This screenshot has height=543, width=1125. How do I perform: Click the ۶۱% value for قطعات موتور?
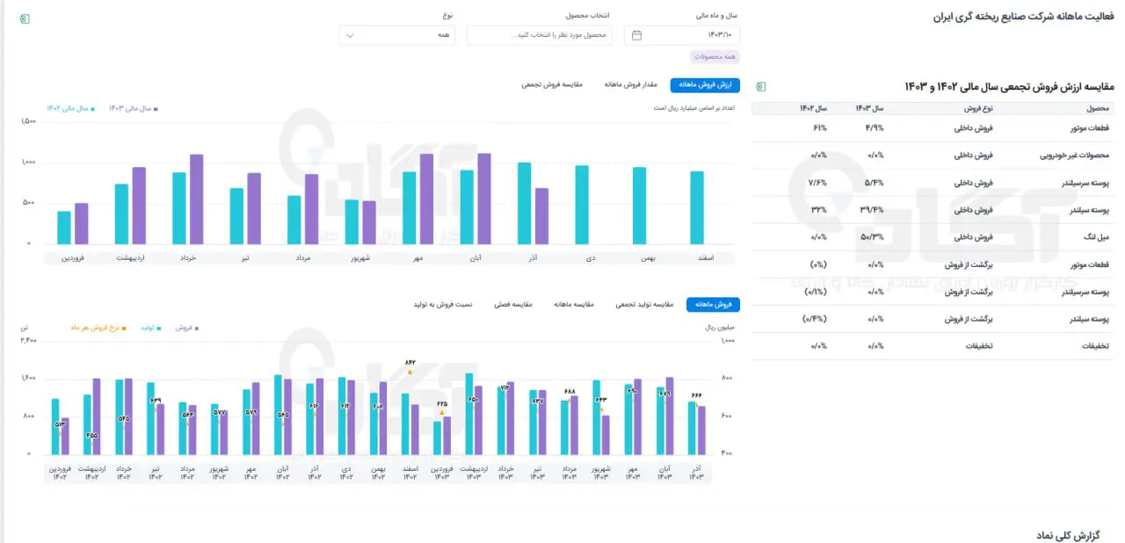[819, 128]
